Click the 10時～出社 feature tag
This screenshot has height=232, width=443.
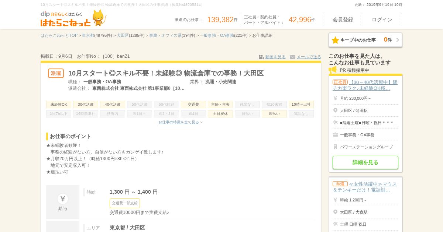[301, 105]
